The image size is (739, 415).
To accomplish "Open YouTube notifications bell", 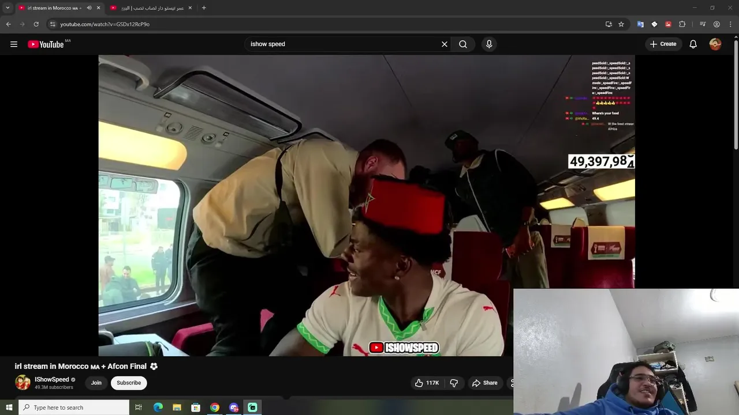I will pyautogui.click(x=693, y=44).
